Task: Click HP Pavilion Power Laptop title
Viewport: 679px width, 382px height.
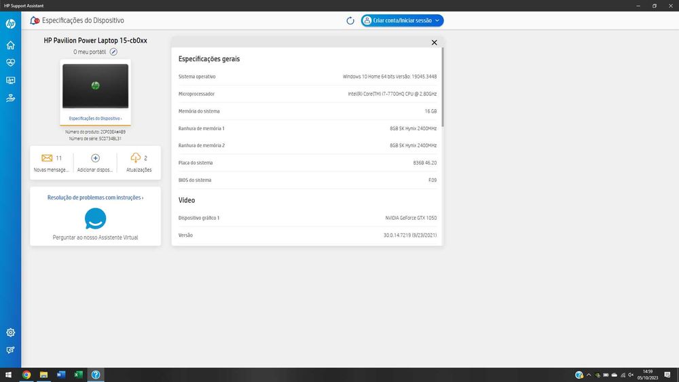Action: coord(95,40)
